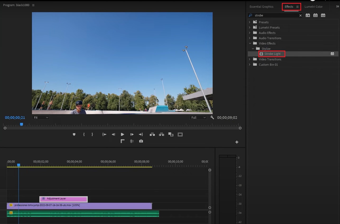340x224 pixels.
Task: Filter by YUV effects icon
Action: click(x=323, y=15)
